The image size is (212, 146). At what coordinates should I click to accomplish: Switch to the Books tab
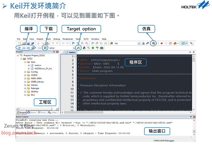point(32,112)
